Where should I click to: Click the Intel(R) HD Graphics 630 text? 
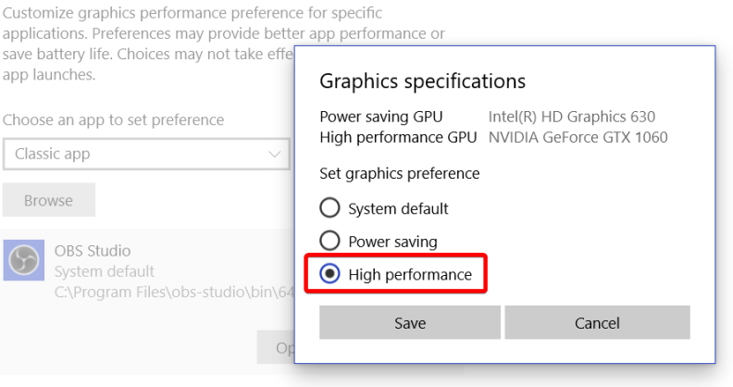point(571,117)
